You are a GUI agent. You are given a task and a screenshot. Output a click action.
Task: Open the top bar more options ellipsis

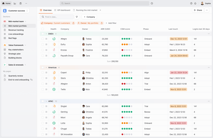pos(26,4)
